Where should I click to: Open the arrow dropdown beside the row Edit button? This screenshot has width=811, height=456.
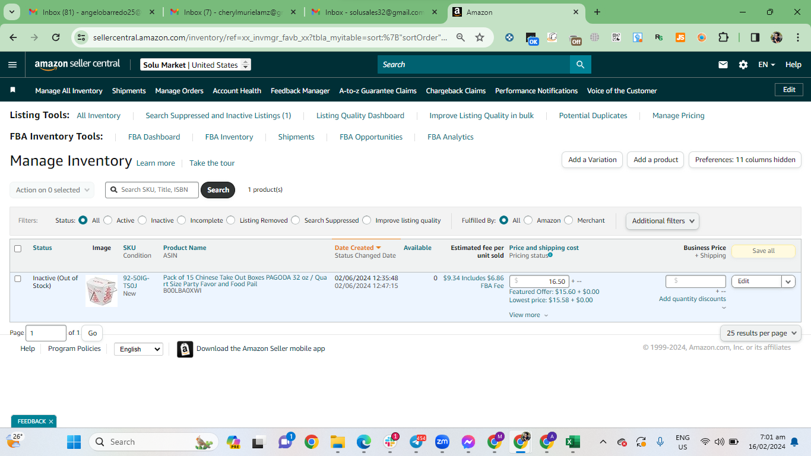click(788, 281)
